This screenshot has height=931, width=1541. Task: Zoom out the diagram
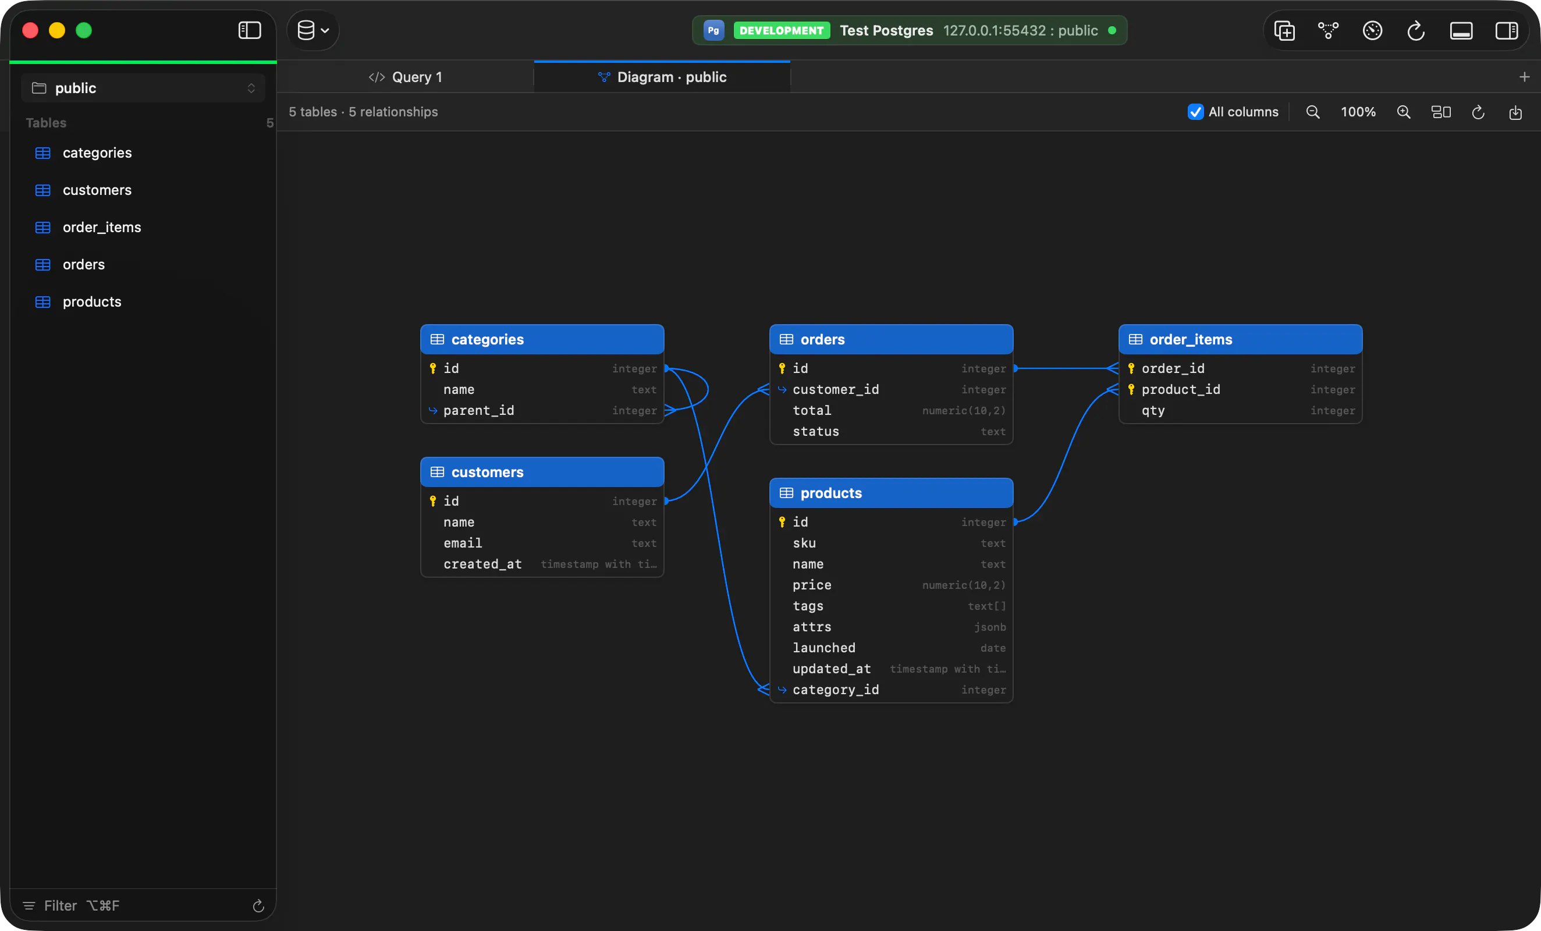1313,112
